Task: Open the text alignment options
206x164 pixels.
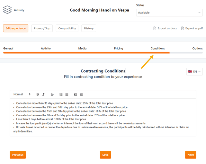Action: (52, 94)
